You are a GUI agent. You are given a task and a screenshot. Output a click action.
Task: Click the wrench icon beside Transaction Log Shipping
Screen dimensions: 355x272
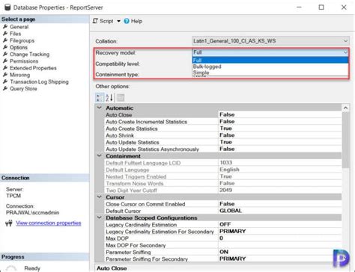5,81
